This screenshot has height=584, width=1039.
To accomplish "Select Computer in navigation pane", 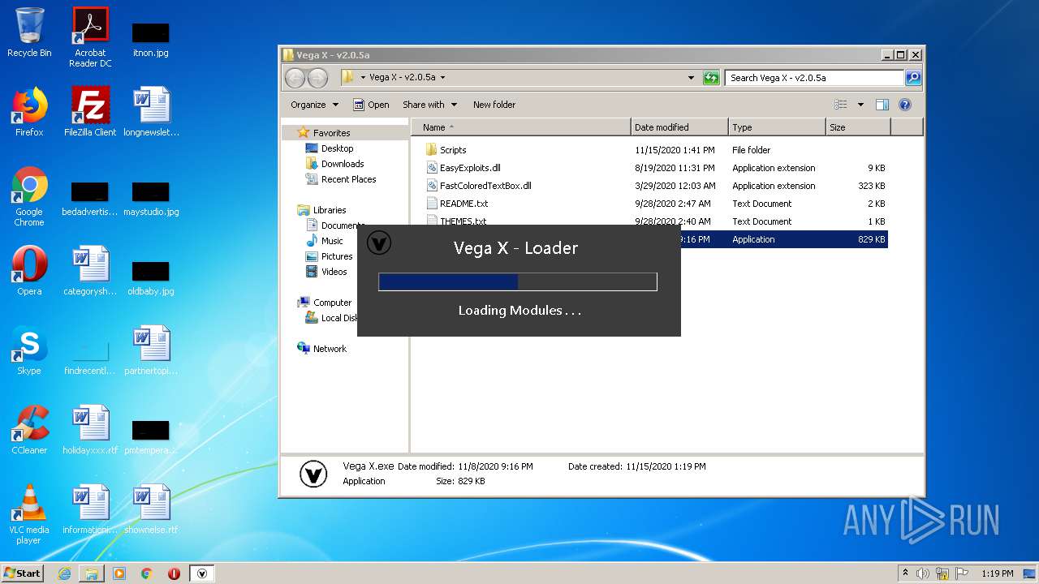I will [332, 303].
